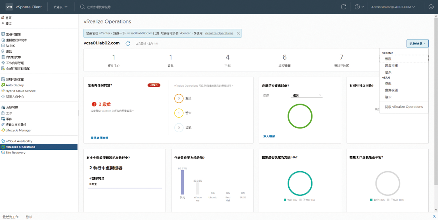438x220 pixels.
Task: Click the 虛擬機器 count of 6
Action: click(284, 57)
